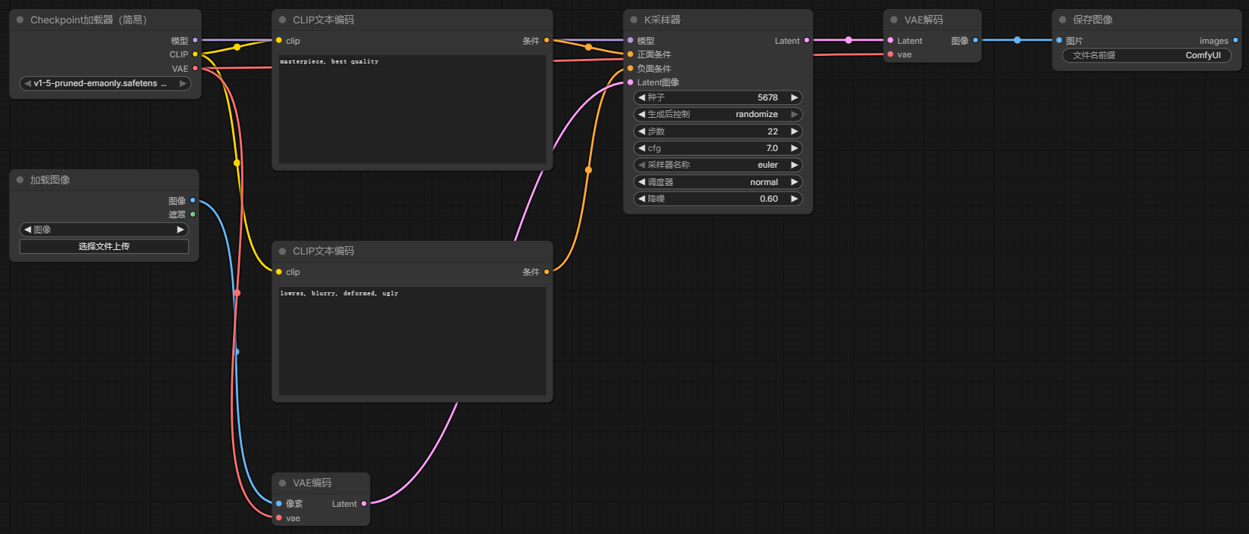The width and height of the screenshot is (1249, 534).
Task: Click the K采样器 node title
Action: point(662,20)
